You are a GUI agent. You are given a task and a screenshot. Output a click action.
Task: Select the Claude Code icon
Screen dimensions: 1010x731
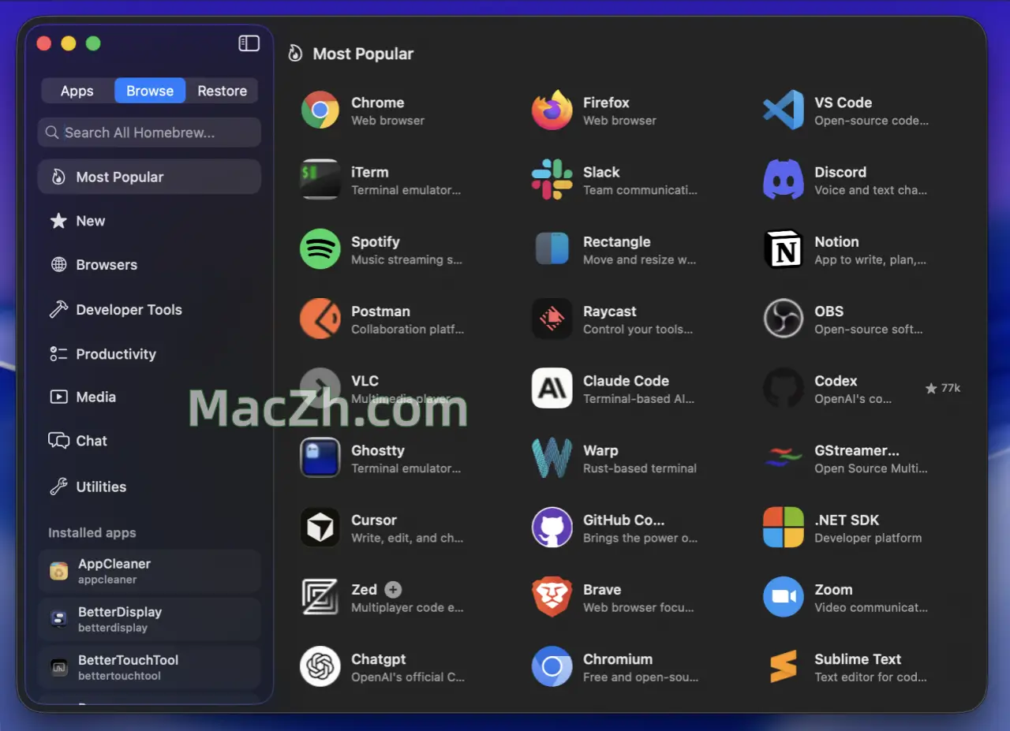(552, 388)
